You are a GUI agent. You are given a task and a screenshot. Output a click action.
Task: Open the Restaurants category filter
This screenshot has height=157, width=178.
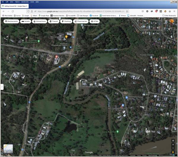11,21
